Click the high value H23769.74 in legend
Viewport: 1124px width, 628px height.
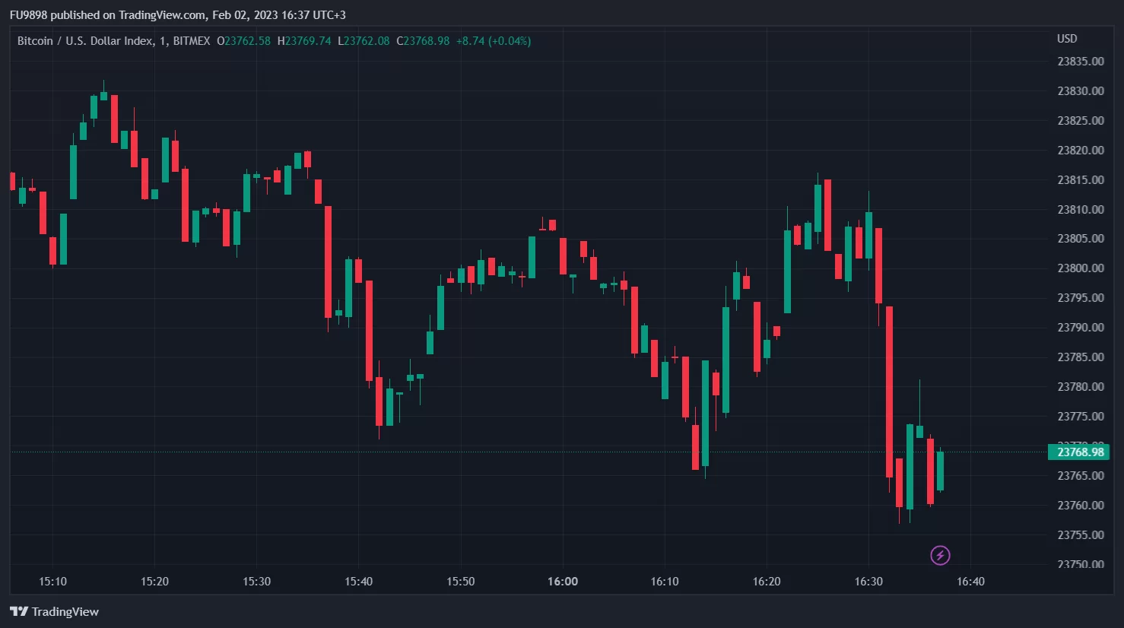point(304,41)
